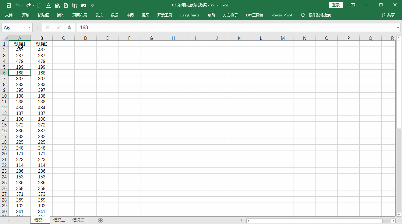Viewport: 402px width, 224px height.
Task: Click the 操作说明搜索 lightbulb search box
Action: point(316,15)
